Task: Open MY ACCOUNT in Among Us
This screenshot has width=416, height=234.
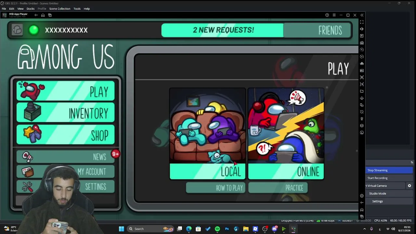Action: pos(66,172)
